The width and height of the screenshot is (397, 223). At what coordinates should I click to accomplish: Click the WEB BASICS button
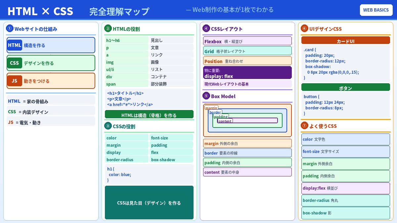tap(376, 10)
